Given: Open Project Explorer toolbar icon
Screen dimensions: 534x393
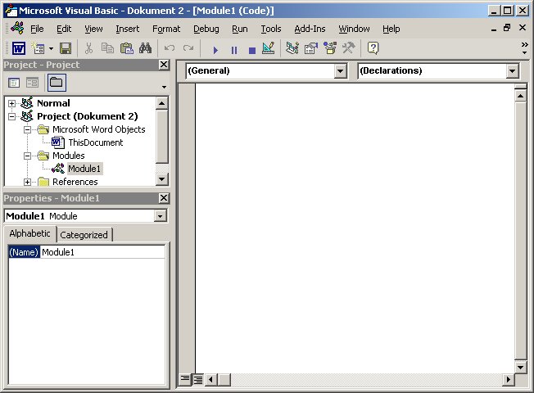Looking at the screenshot, I should (292, 48).
